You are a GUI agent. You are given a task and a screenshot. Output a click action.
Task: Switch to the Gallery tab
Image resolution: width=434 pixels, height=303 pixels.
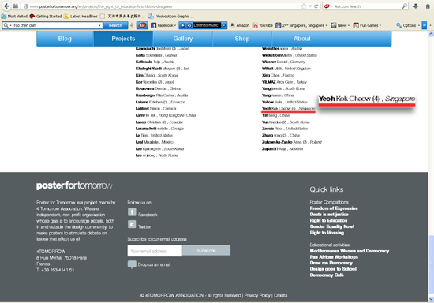183,39
